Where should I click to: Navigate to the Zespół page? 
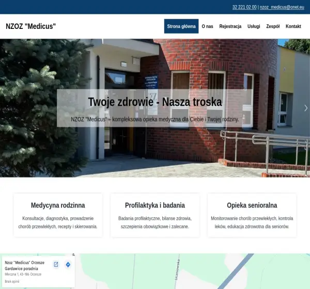[x=273, y=26]
